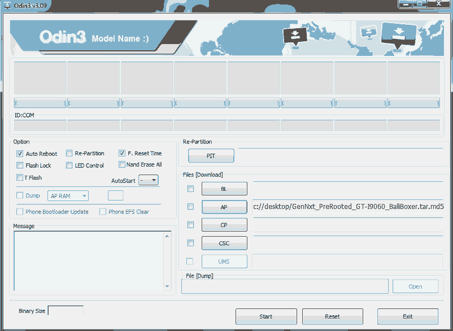The height and width of the screenshot is (331, 453).
Task: Click the File [Dump] path field
Action: tap(285, 286)
